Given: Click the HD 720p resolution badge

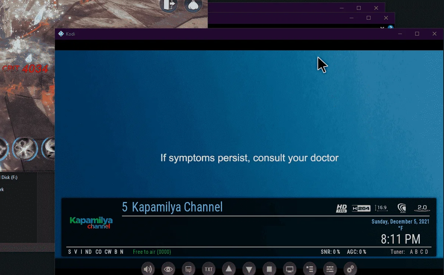Looking at the screenshot, I should (341, 208).
